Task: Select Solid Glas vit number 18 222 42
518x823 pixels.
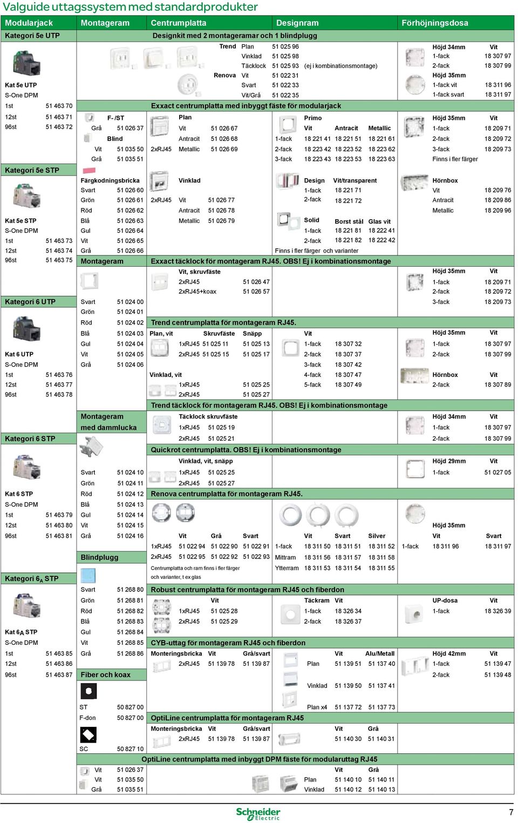Action: 381,240
